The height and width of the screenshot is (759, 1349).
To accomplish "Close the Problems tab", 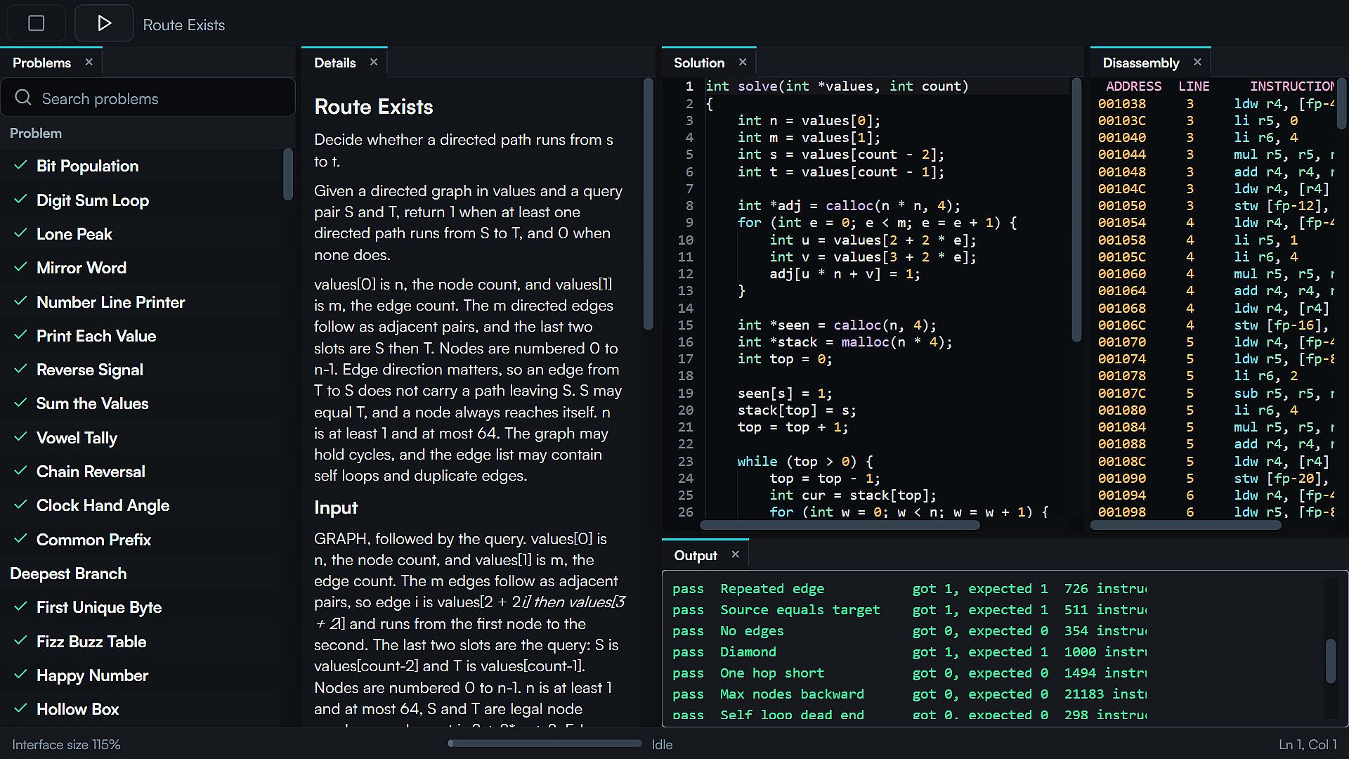I will 89,62.
